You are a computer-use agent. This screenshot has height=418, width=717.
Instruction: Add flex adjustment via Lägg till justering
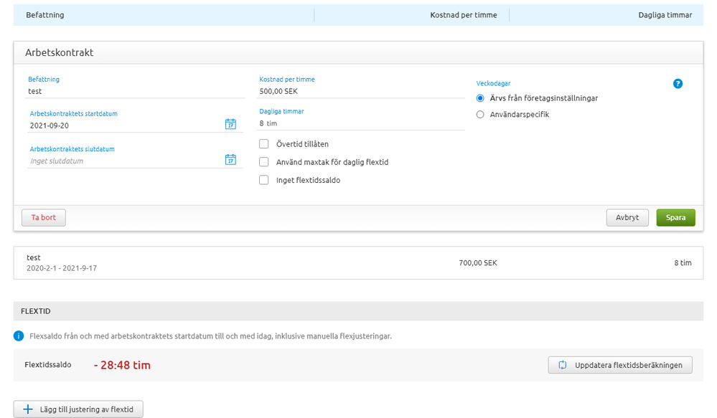[x=79, y=409]
